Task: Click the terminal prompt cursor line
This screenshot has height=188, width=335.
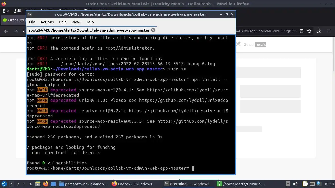Action: [110, 168]
